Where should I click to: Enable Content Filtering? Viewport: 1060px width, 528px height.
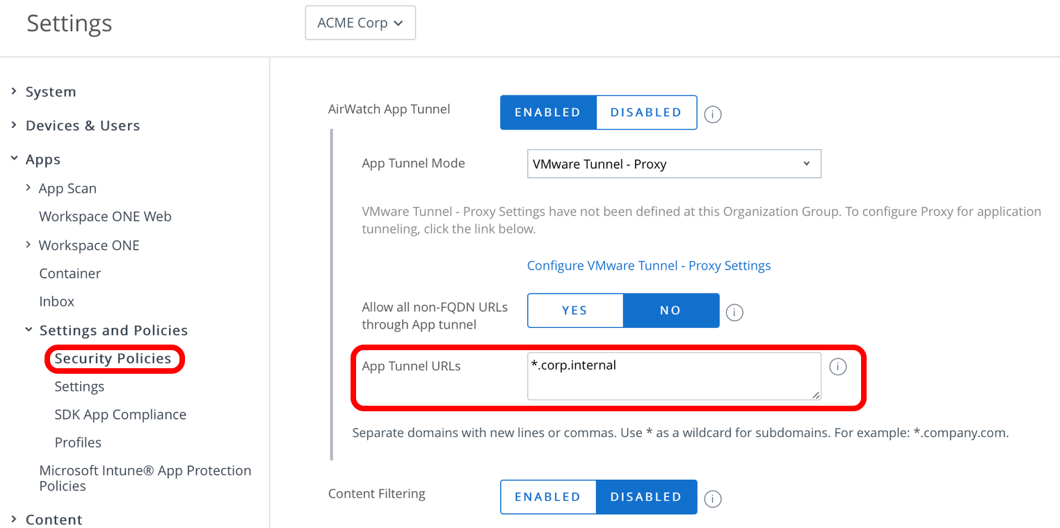point(548,497)
